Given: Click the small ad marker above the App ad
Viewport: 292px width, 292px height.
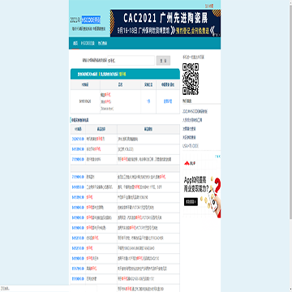Looking at the screenshot, I should [x=217, y=156].
